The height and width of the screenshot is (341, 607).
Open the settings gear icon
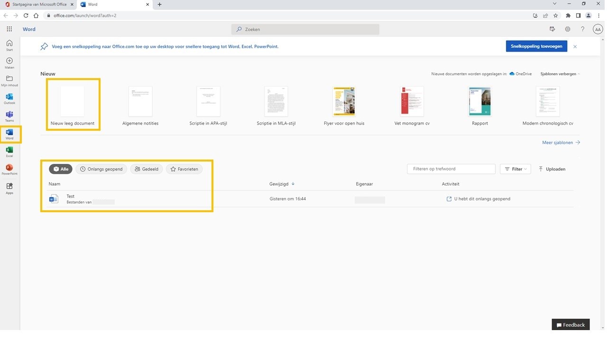(568, 29)
